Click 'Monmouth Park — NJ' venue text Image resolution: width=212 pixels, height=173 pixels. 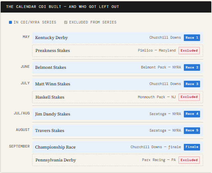click(x=157, y=97)
